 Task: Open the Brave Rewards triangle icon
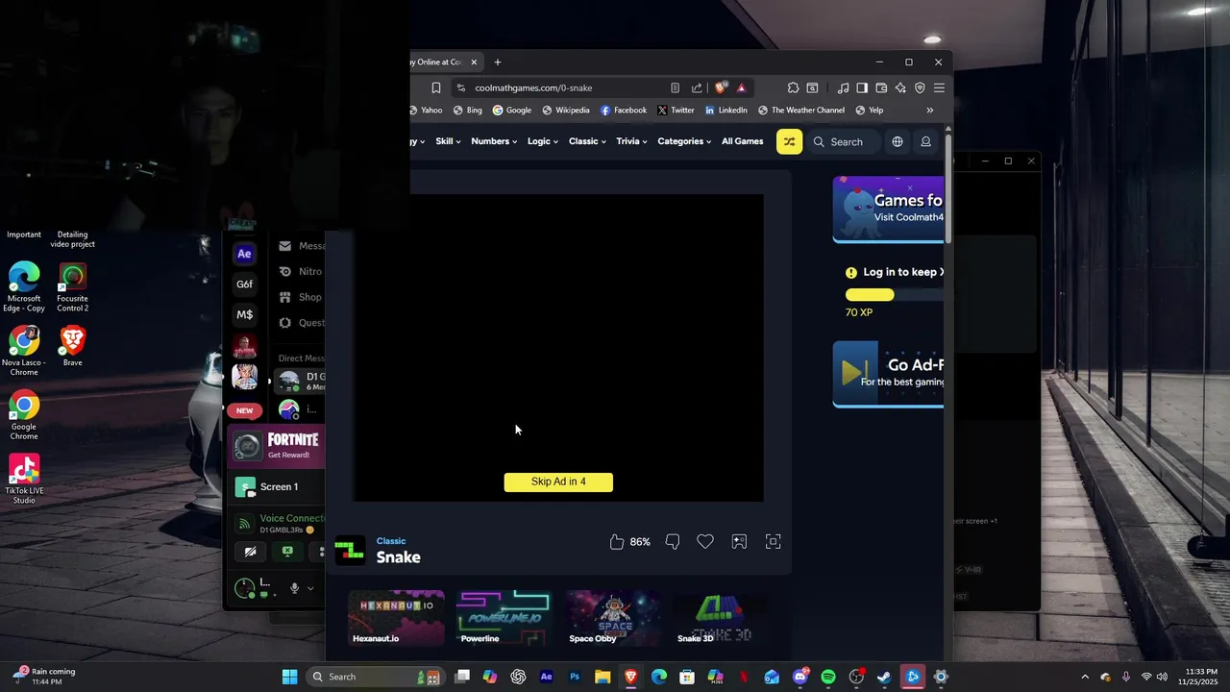741,87
